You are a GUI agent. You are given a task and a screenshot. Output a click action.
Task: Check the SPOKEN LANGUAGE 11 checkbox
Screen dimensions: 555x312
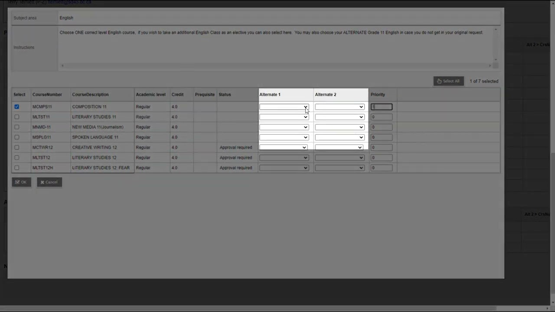[16, 137]
